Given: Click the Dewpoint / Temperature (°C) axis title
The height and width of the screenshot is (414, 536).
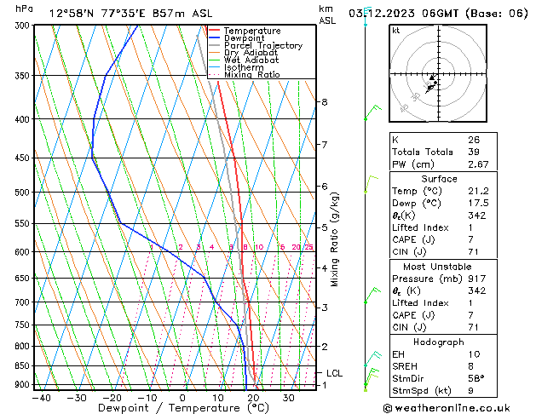Looking at the screenshot, I should [x=183, y=408].
